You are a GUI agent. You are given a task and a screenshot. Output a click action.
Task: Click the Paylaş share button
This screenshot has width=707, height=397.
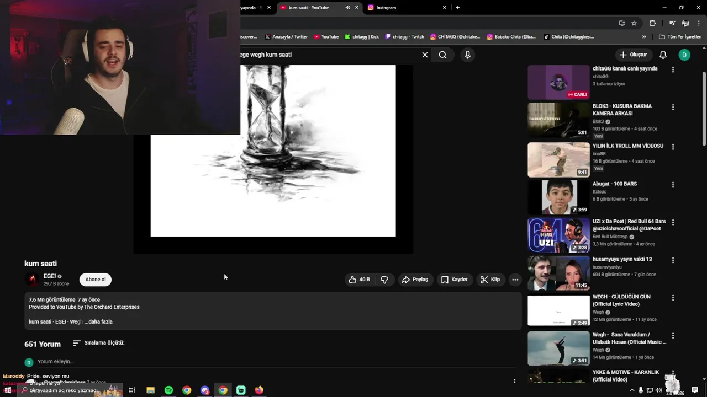coord(415,280)
